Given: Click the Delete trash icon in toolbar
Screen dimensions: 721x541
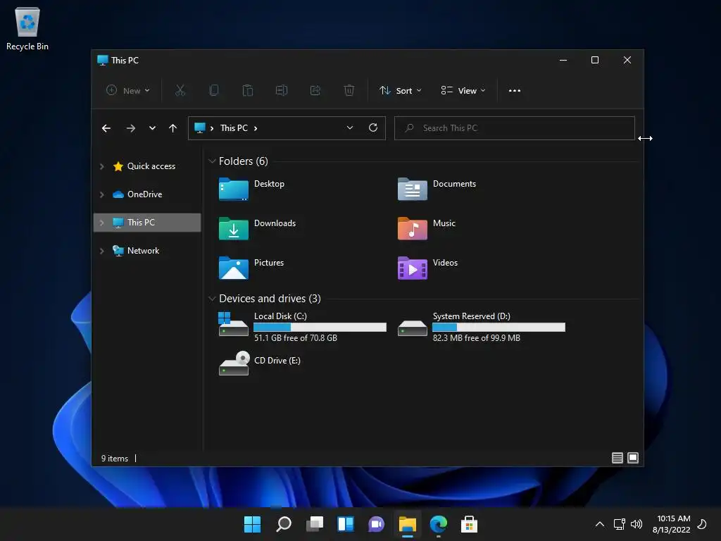Looking at the screenshot, I should pyautogui.click(x=349, y=91).
